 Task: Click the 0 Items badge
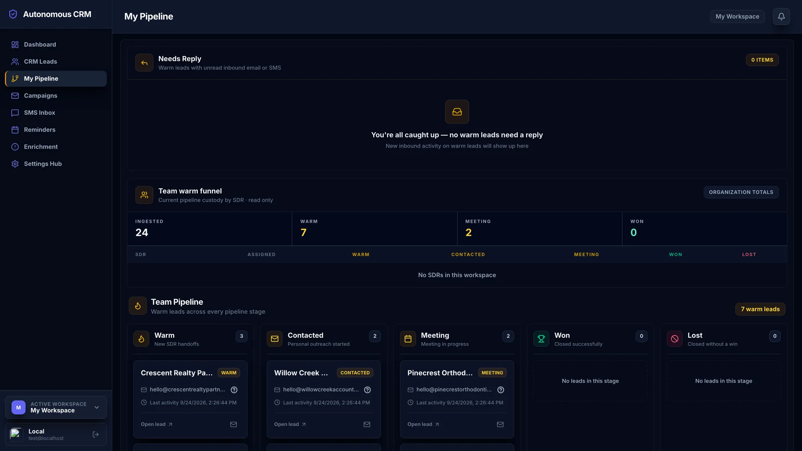[x=762, y=60]
